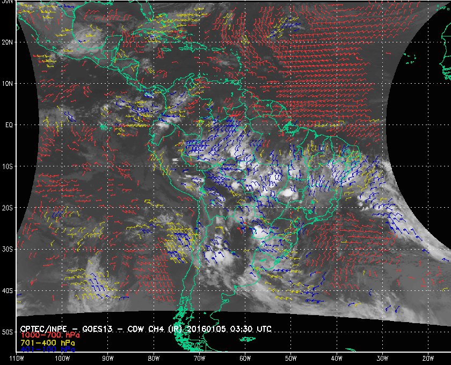This screenshot has width=451, height=365.
Task: Click the 401-100 hPa blue legend label
Action: click(48, 349)
